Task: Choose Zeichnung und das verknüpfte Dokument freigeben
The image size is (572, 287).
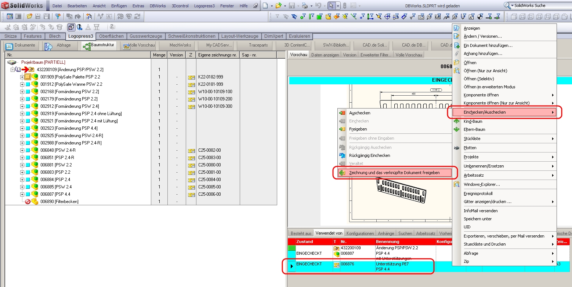Action: [395, 173]
